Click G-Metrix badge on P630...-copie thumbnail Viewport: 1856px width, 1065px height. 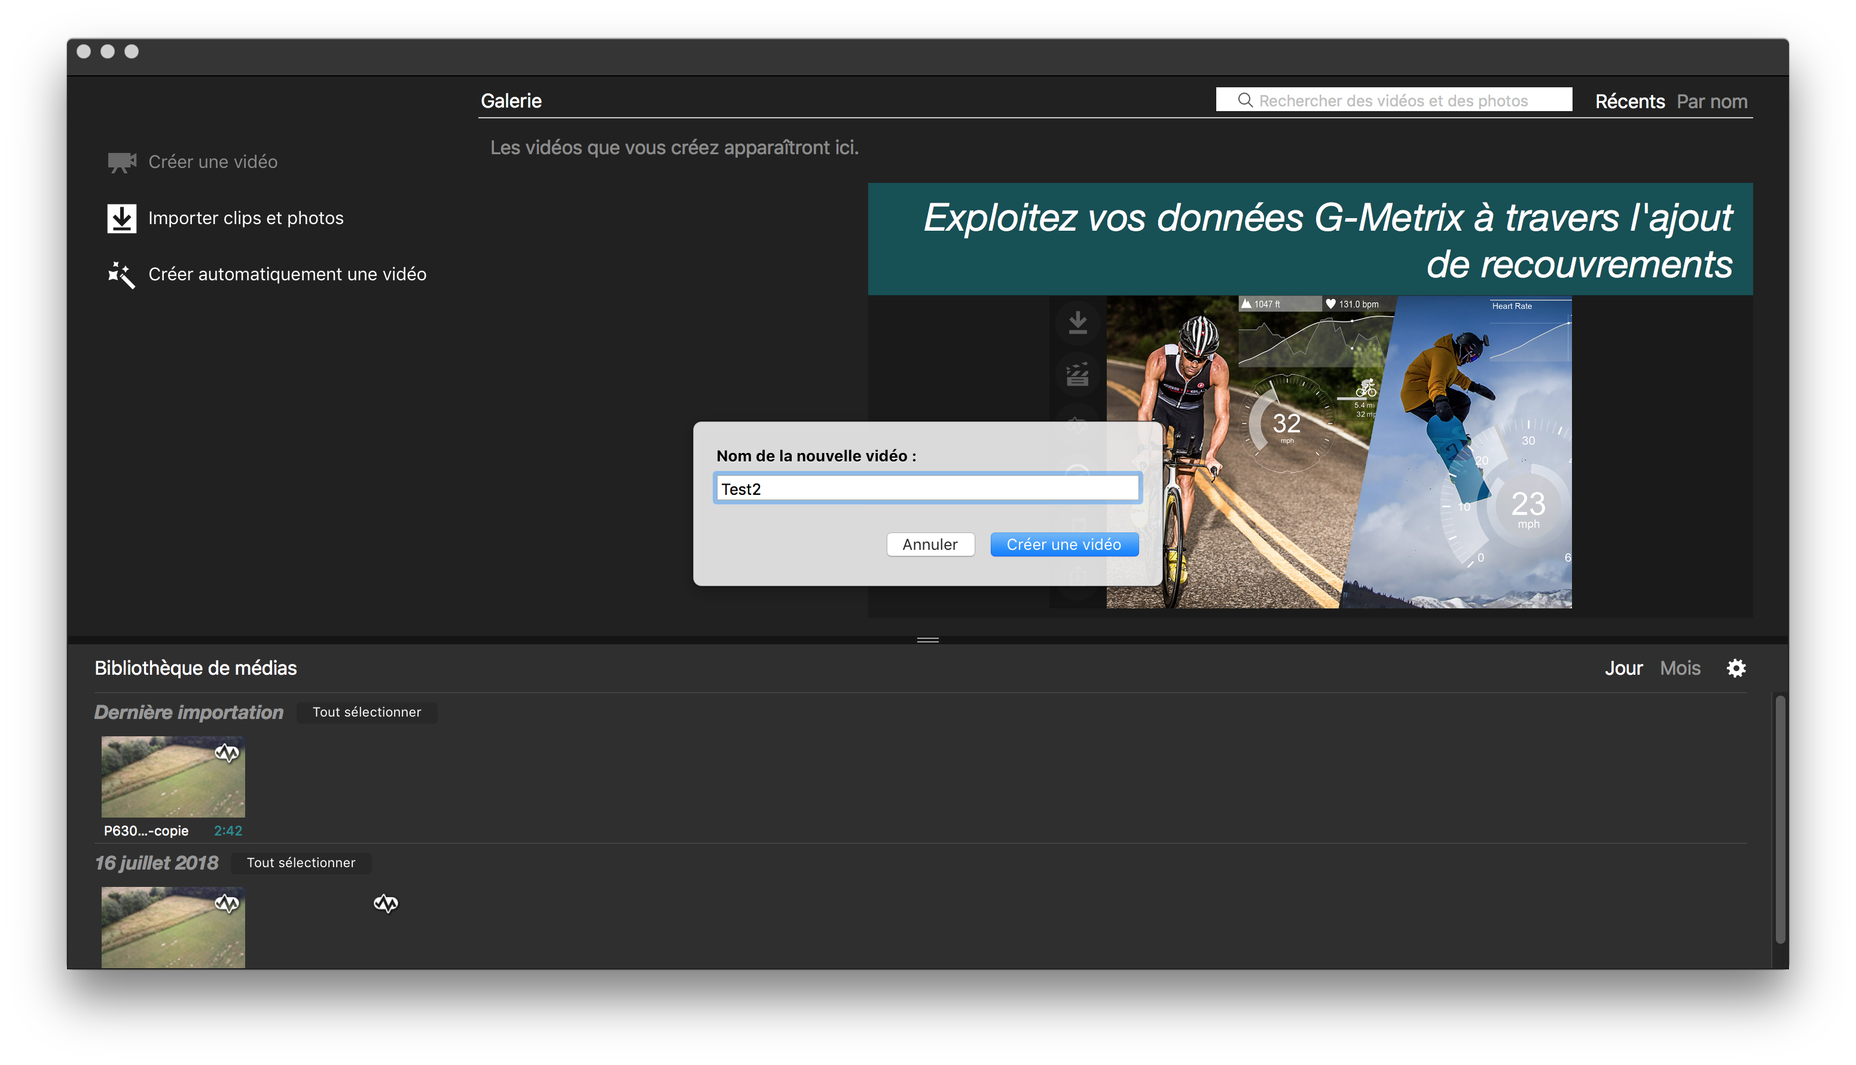pyautogui.click(x=227, y=752)
